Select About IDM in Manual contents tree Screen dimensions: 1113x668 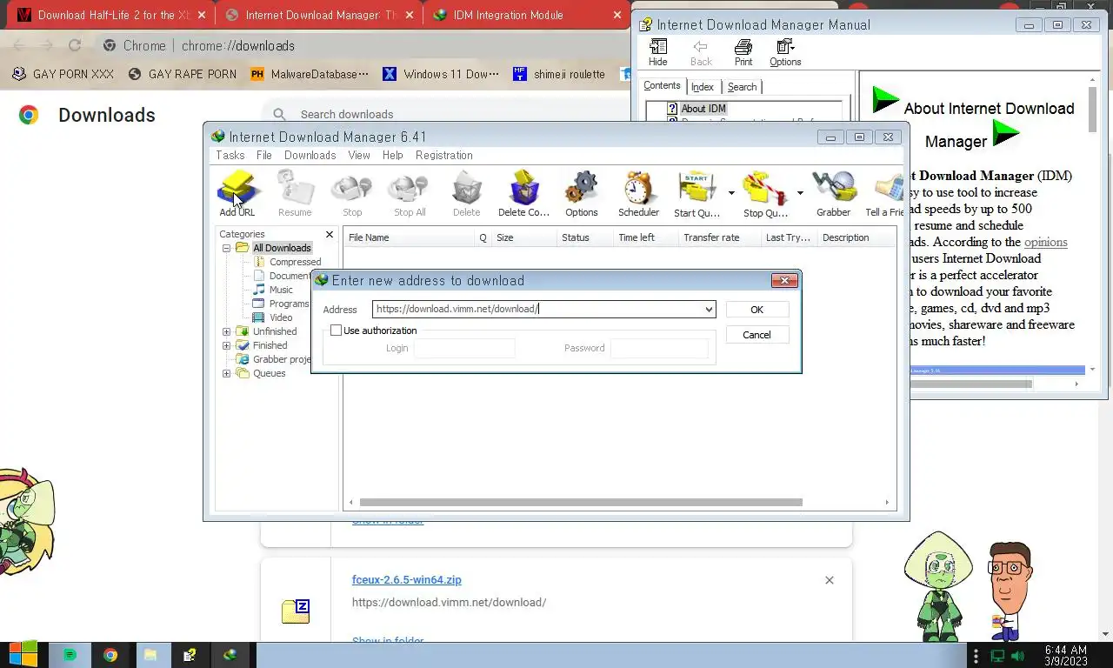click(x=703, y=109)
